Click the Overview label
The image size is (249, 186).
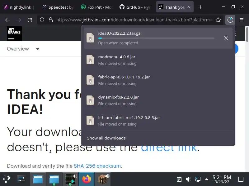(18, 49)
